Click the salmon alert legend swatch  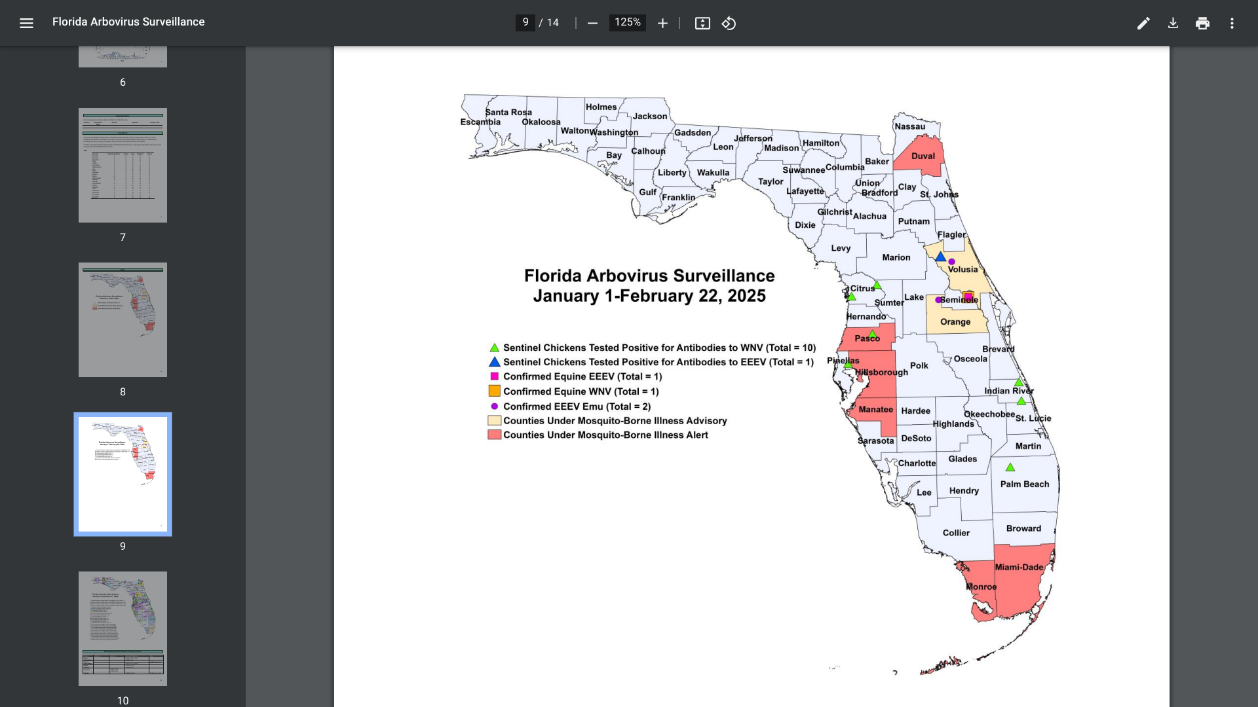pos(494,435)
